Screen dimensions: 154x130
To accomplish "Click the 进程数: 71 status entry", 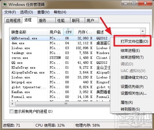I will click(12, 125).
